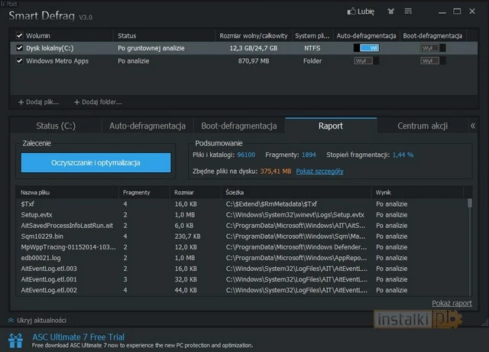The height and width of the screenshot is (352, 489).
Task: Click the report list vertical scrollbar thumb
Action: tap(470, 203)
